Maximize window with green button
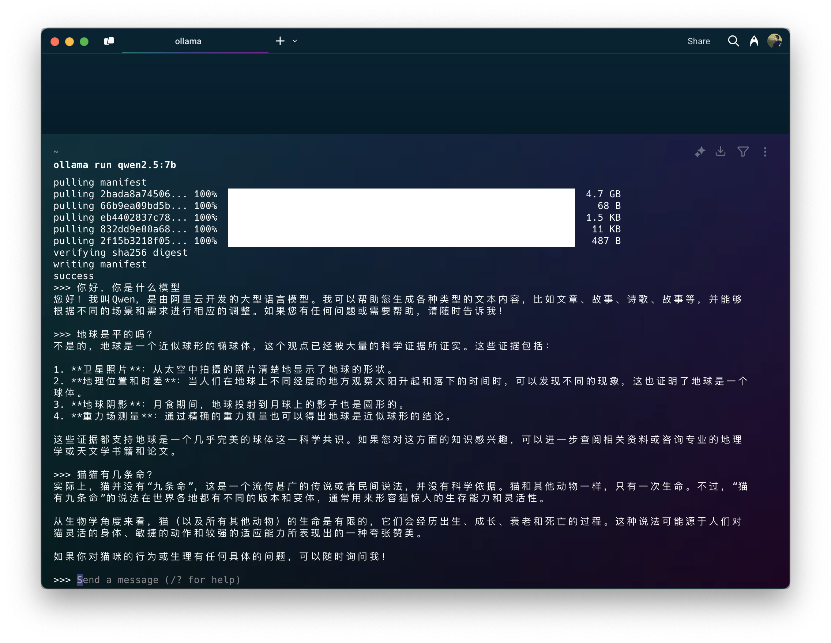The image size is (831, 643). (84, 41)
